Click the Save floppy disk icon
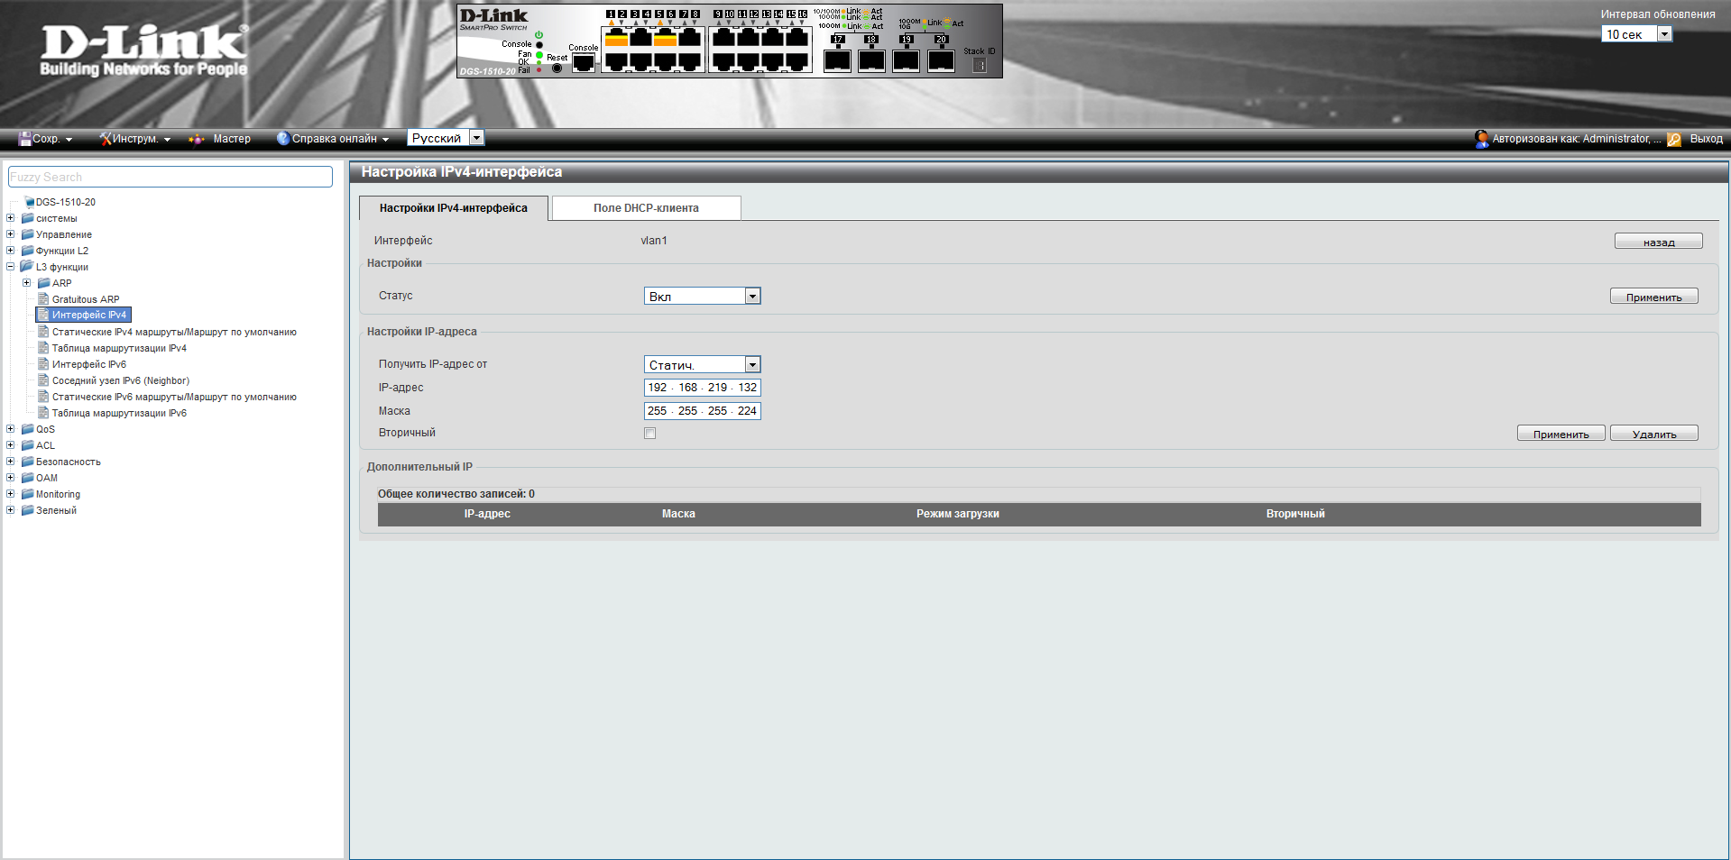This screenshot has width=1731, height=860. click(x=25, y=139)
